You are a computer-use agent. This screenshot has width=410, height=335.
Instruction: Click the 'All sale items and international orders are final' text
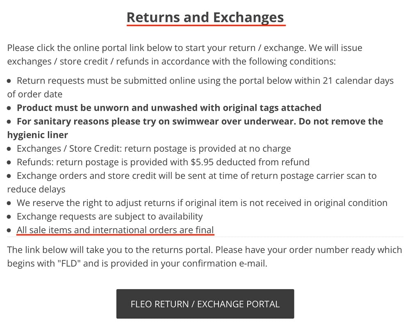[115, 230]
